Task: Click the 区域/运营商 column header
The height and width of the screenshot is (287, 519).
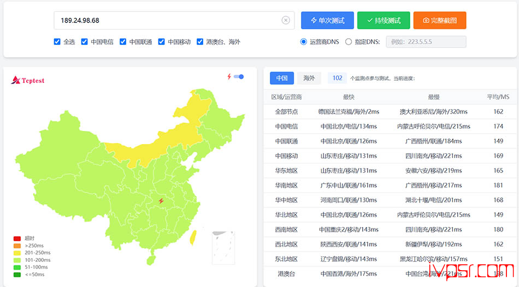Action: [x=286, y=97]
